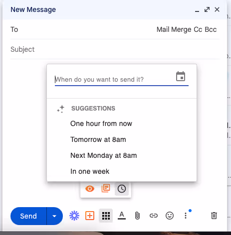Click the orange plus box icon

coord(90,216)
